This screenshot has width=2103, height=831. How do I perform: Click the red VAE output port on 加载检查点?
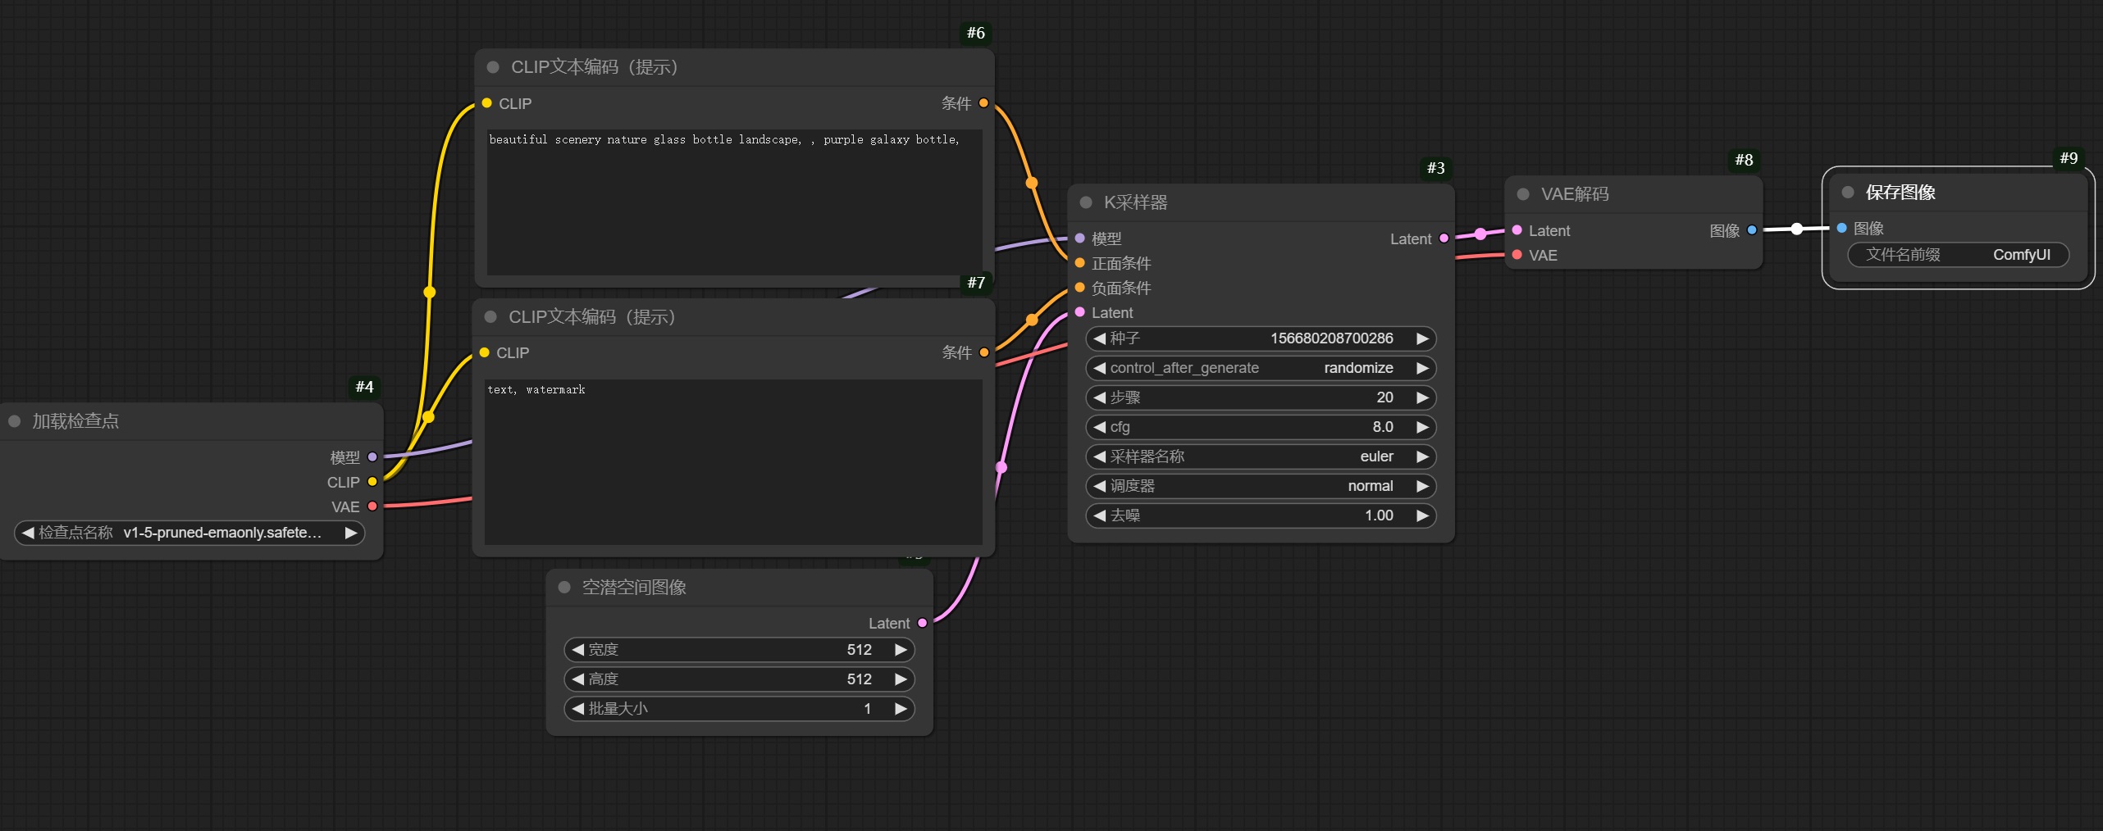[372, 506]
